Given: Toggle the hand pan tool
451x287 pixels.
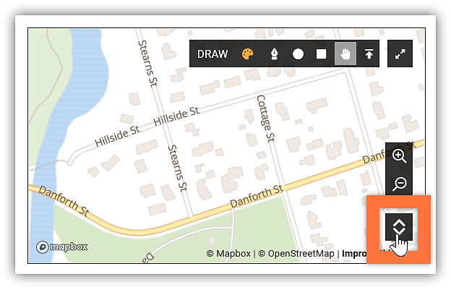Looking at the screenshot, I should tap(345, 53).
